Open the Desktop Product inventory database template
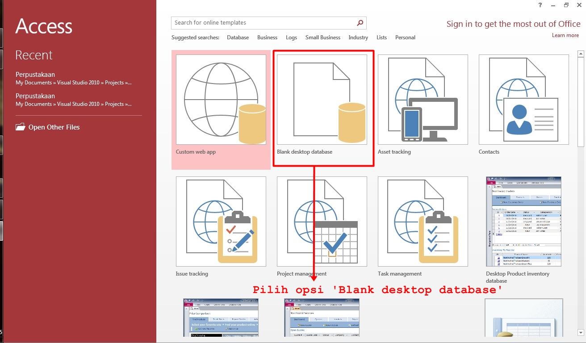Screen dimensions: 586x343 (523, 221)
